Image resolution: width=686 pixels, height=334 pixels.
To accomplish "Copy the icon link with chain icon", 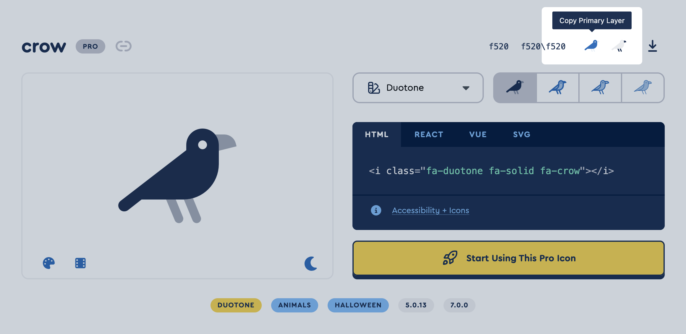I will point(123,46).
